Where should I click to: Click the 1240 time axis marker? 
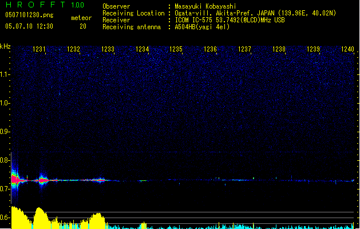[347, 49]
